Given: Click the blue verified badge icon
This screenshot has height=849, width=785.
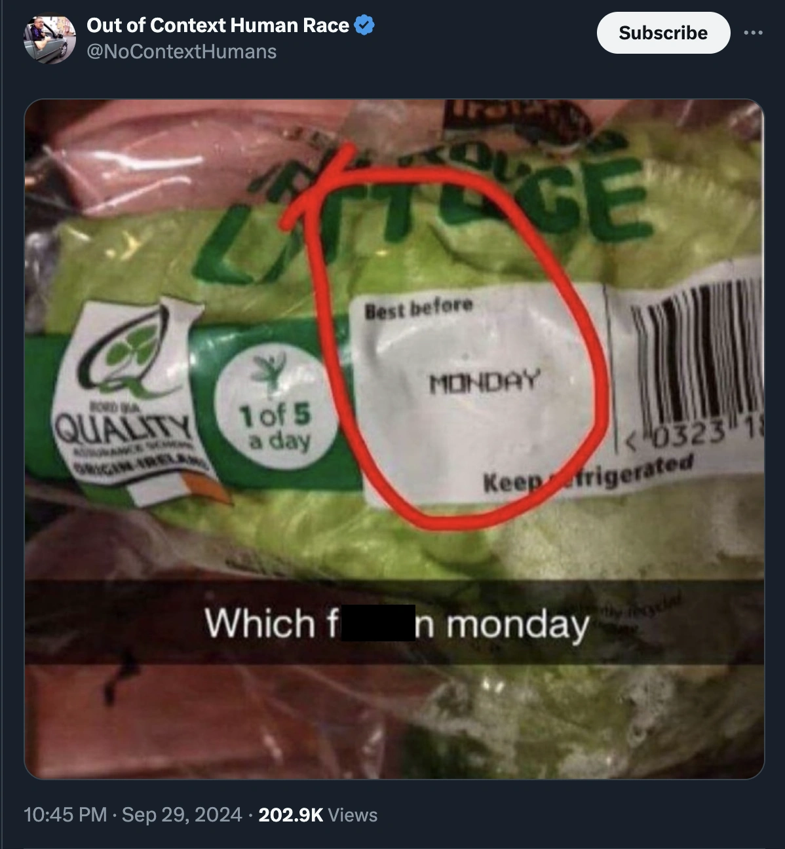Looking at the screenshot, I should (x=364, y=26).
